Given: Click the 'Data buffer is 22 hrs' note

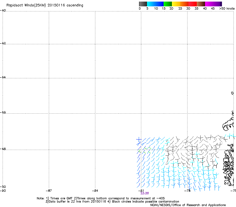Looking at the screenshot, I should [x=112, y=202].
